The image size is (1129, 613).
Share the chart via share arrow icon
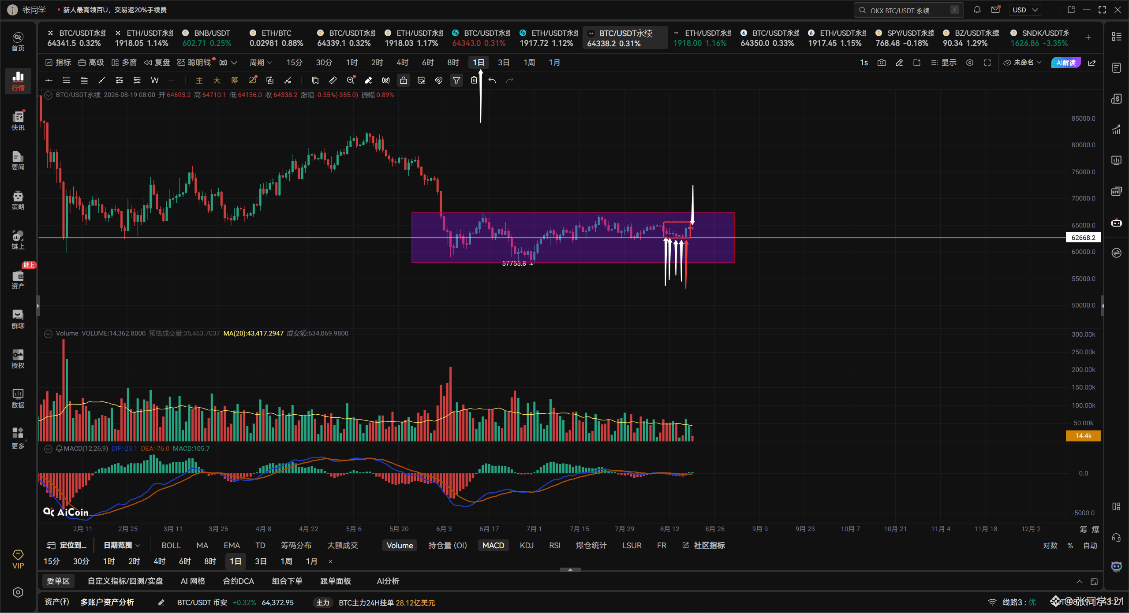[1092, 63]
